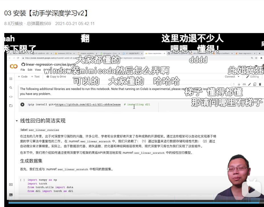Viewport: 264px width, 207px height.
Task: Add a new code cell with + Code
Action: click(x=23, y=77)
